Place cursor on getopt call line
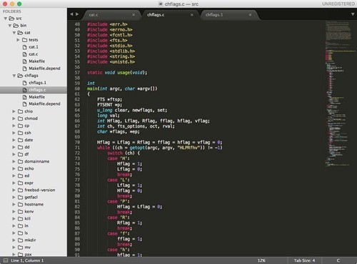 [159, 148]
